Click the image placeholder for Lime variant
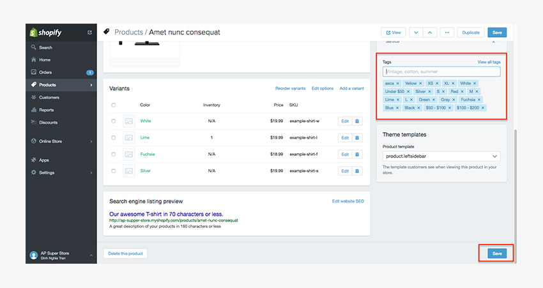 click(x=129, y=137)
